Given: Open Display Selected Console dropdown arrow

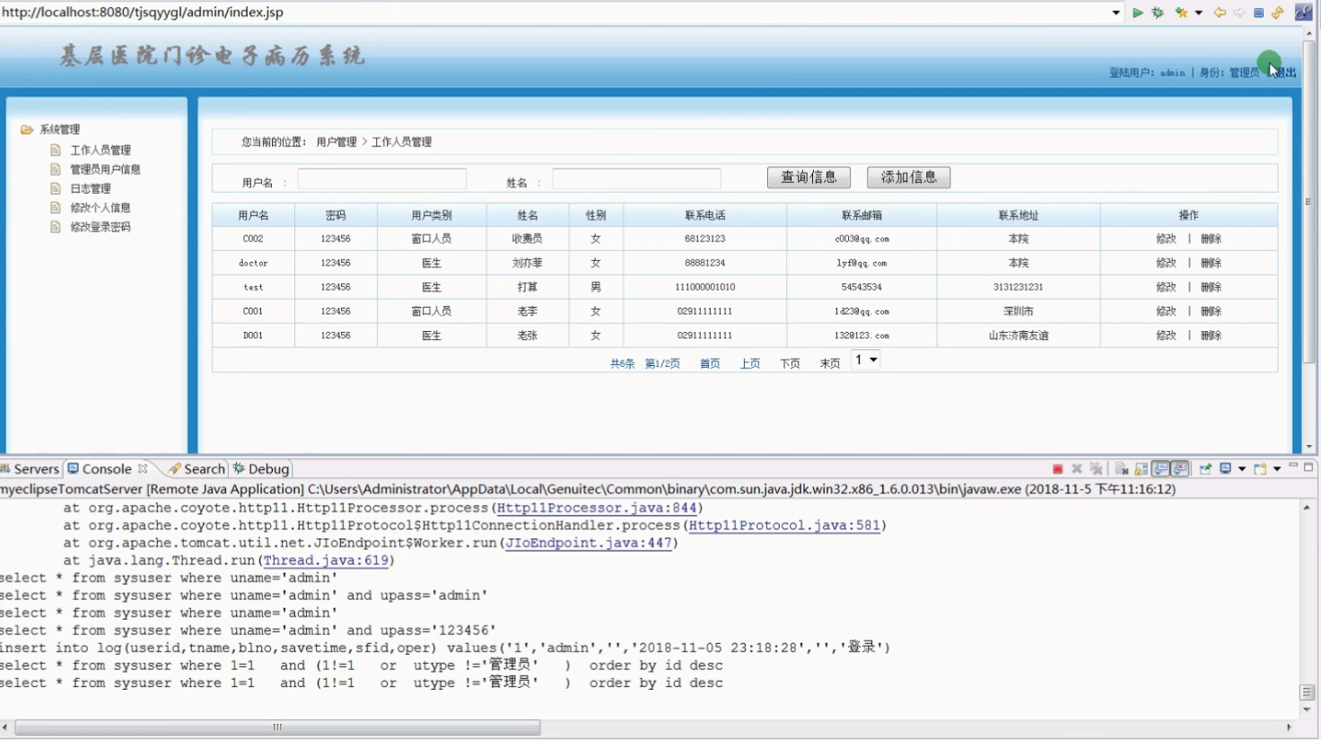Looking at the screenshot, I should [1242, 469].
